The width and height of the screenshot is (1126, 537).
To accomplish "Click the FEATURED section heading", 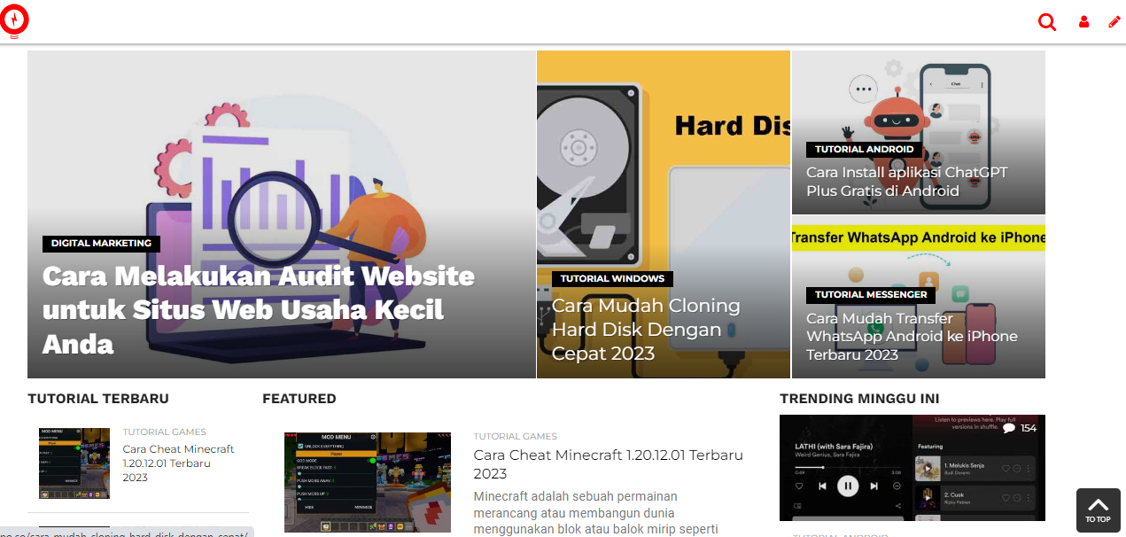I will 299,399.
